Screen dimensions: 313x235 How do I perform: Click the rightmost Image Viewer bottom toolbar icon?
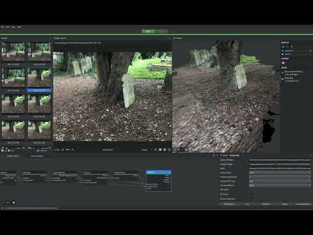pos(170,149)
